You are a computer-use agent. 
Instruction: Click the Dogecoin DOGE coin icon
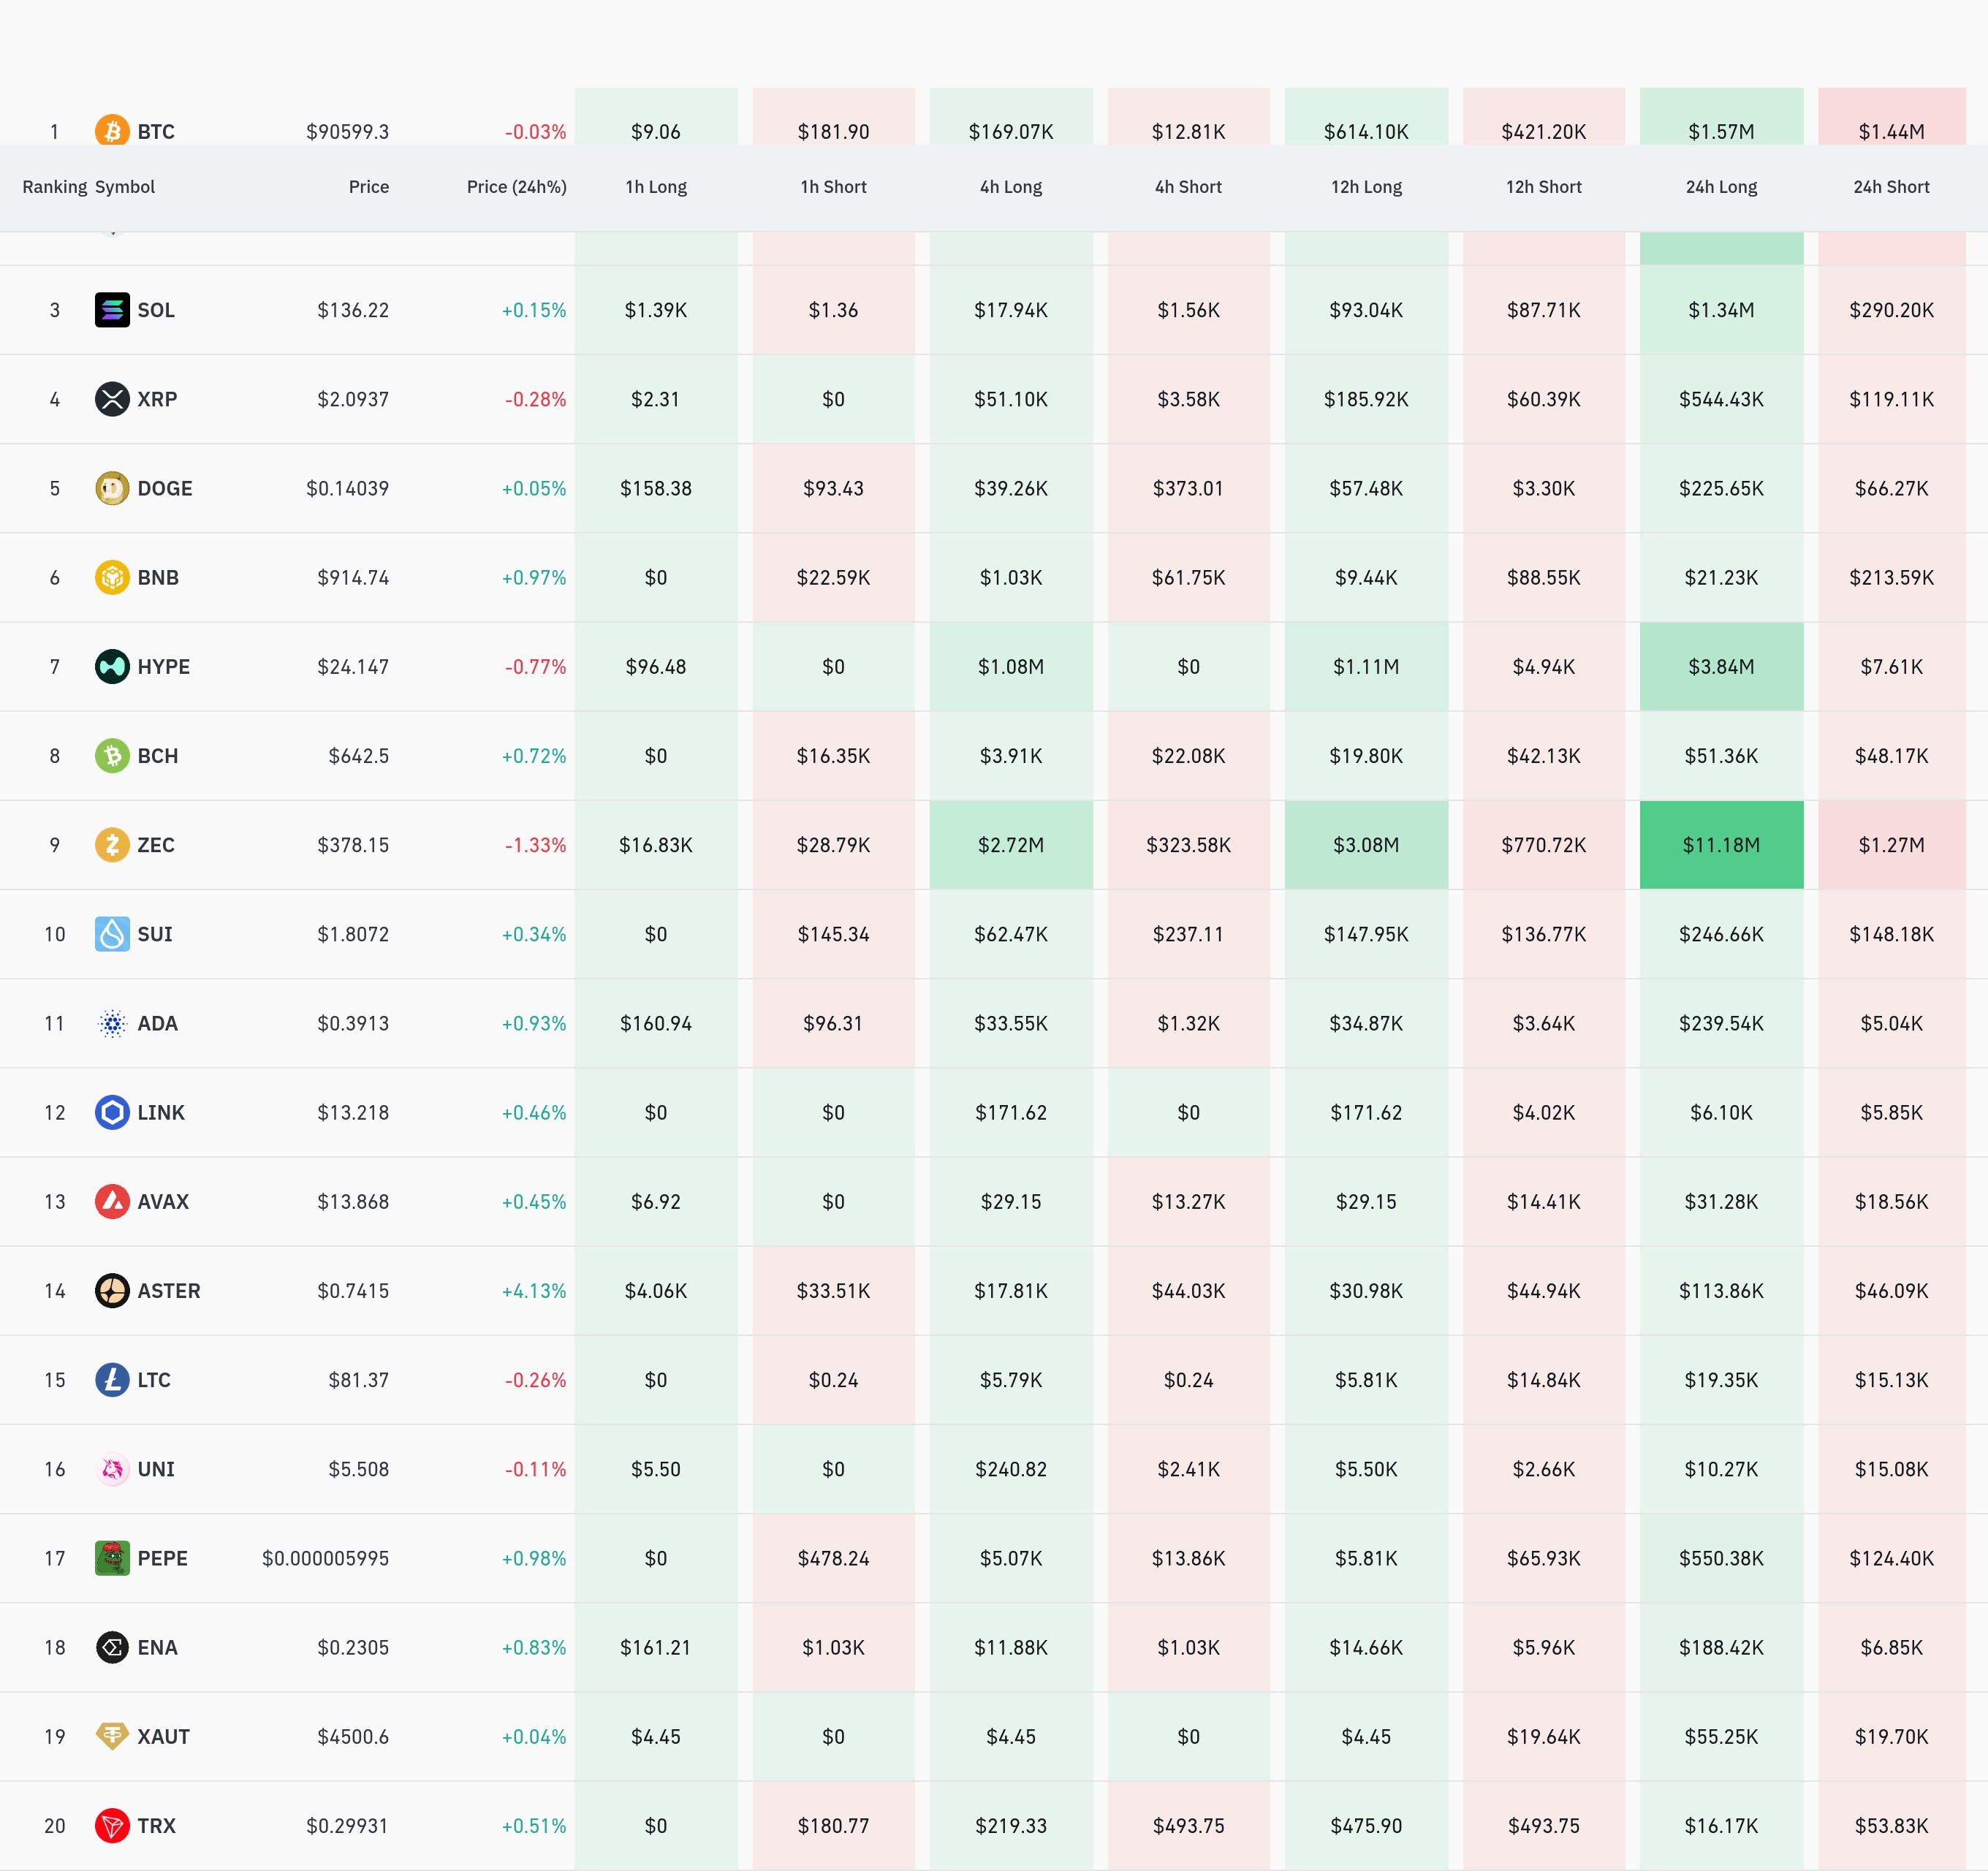112,488
